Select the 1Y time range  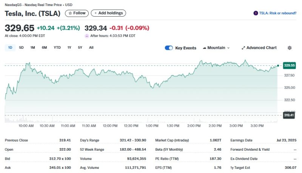pos(69,48)
